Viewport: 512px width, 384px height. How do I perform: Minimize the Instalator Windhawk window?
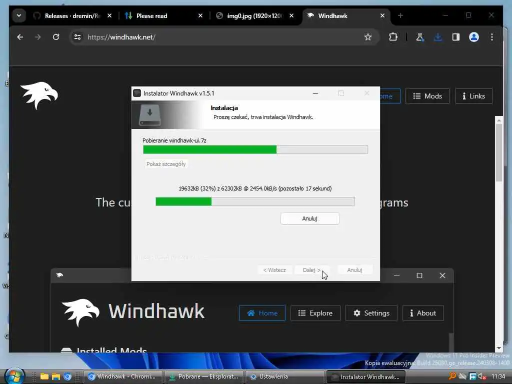tap(315, 93)
